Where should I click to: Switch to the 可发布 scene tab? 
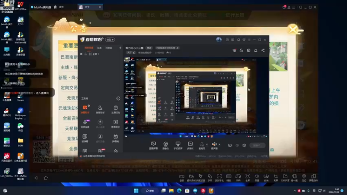[109, 48]
